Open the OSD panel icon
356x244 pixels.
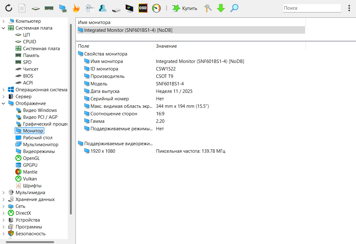pos(143,8)
